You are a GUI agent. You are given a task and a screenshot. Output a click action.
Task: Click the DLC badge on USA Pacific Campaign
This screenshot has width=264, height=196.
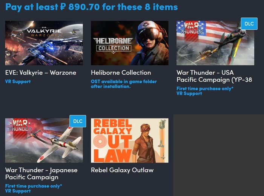click(x=249, y=24)
